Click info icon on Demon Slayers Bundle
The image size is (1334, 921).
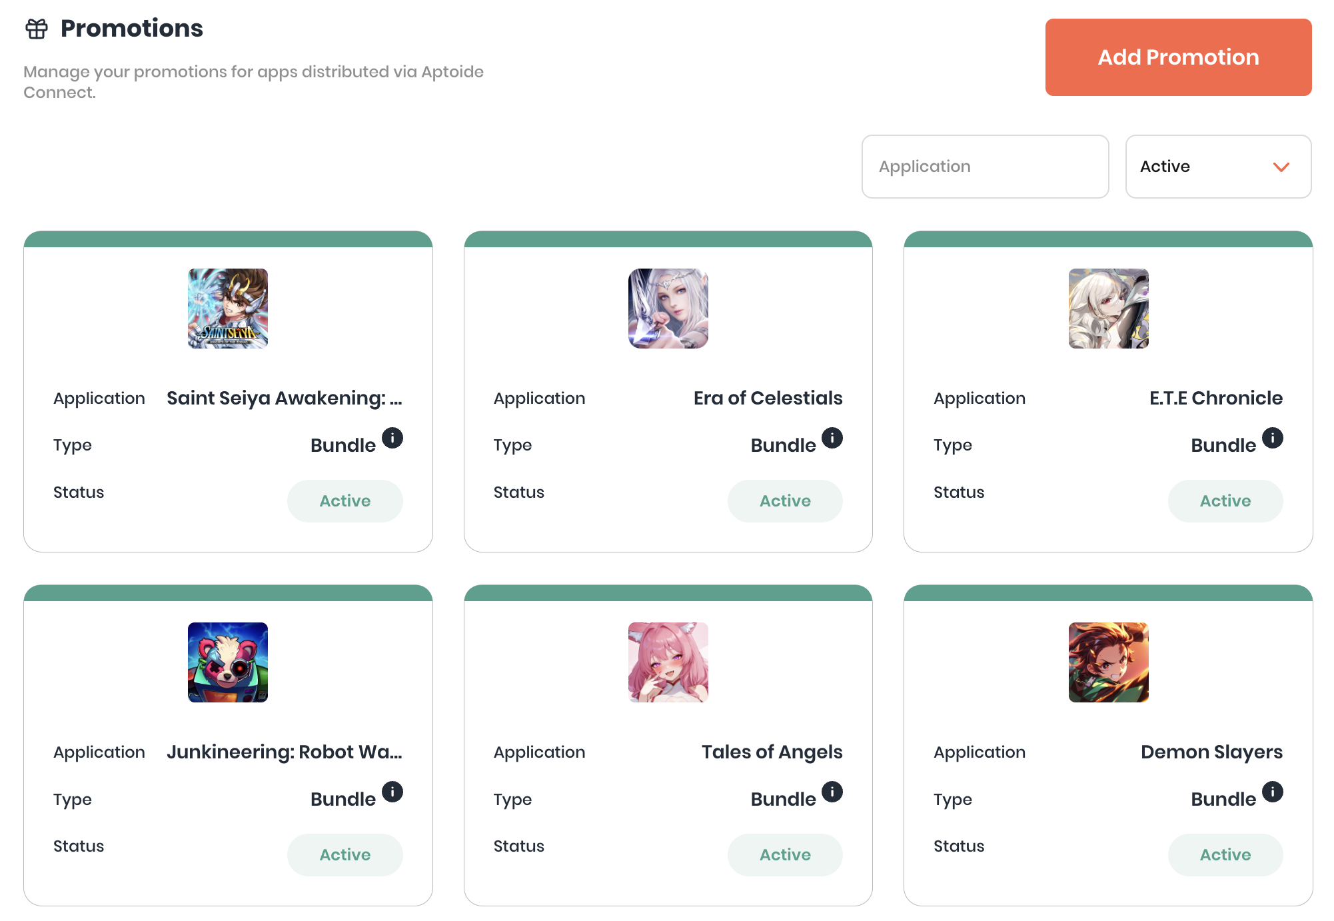(x=1273, y=792)
